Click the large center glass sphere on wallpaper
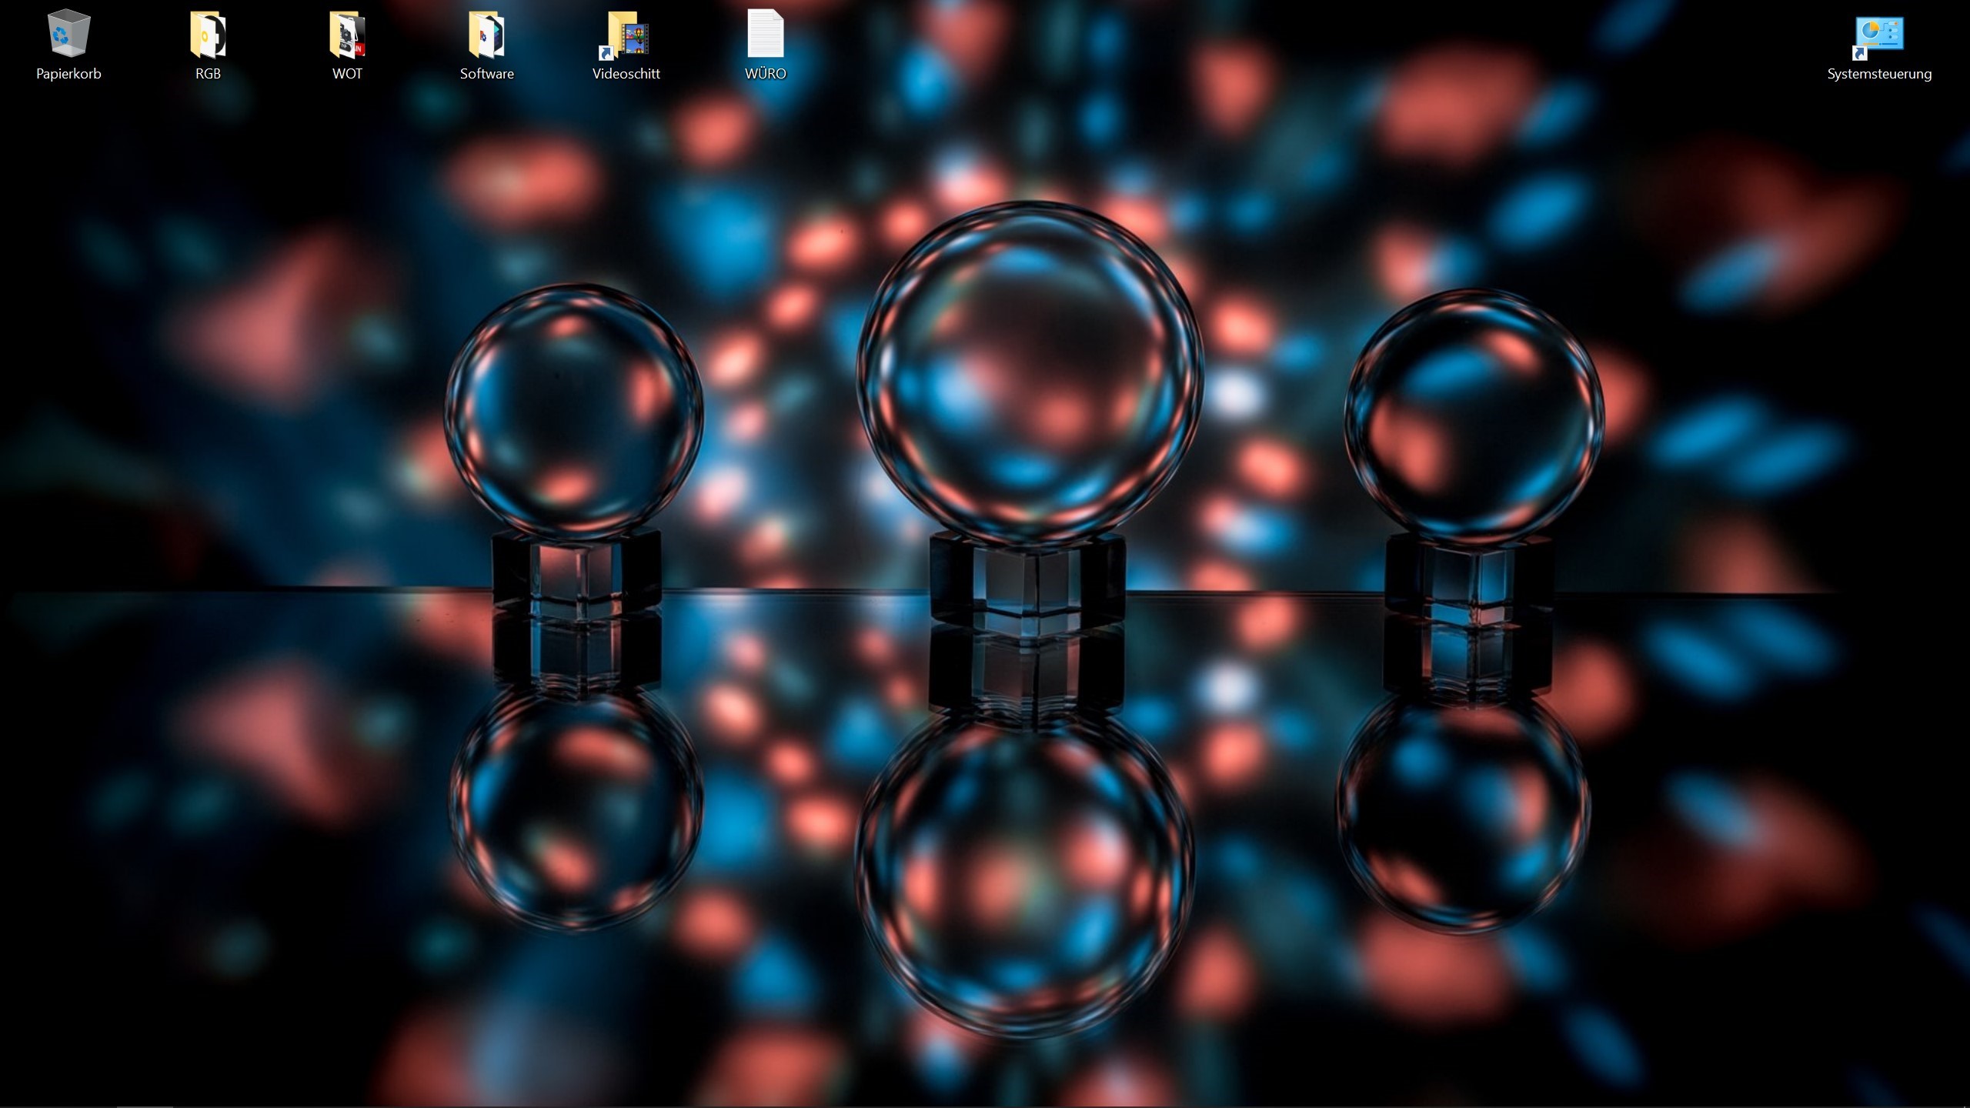This screenshot has width=1970, height=1108. (1030, 373)
